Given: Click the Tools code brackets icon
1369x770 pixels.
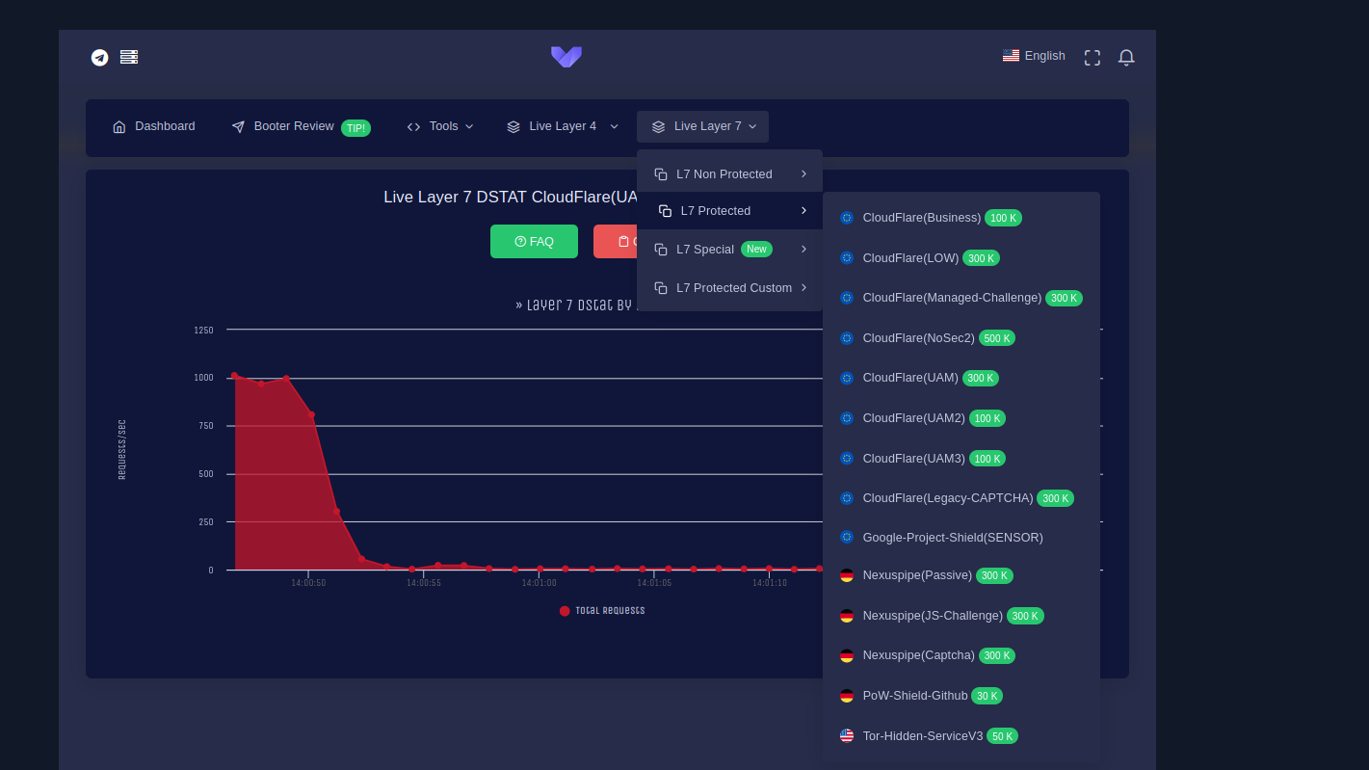Looking at the screenshot, I should (x=414, y=126).
